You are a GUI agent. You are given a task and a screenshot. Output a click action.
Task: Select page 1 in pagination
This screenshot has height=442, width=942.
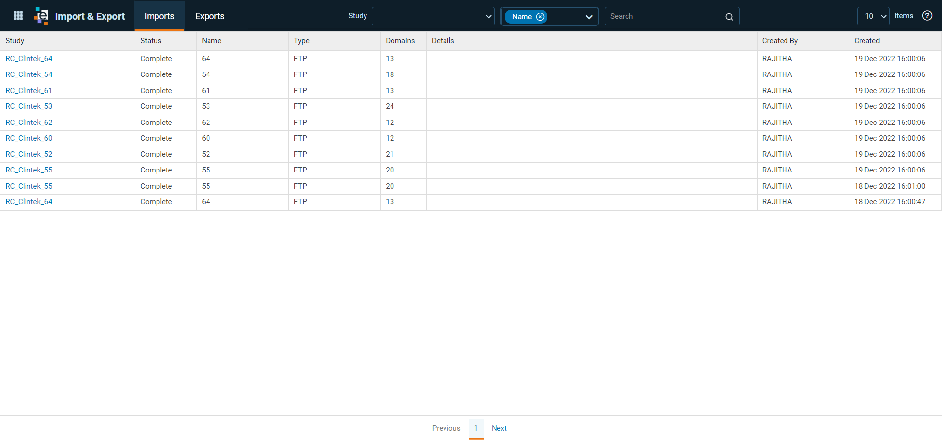(476, 428)
